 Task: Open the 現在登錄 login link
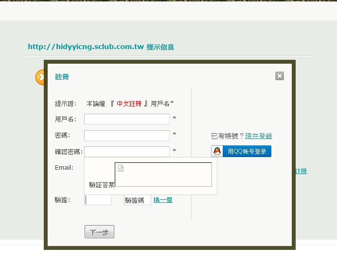coord(259,136)
